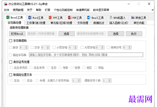The image size is (157, 107).
Task: Expand the menu overflow chevron
Action: point(152,10)
